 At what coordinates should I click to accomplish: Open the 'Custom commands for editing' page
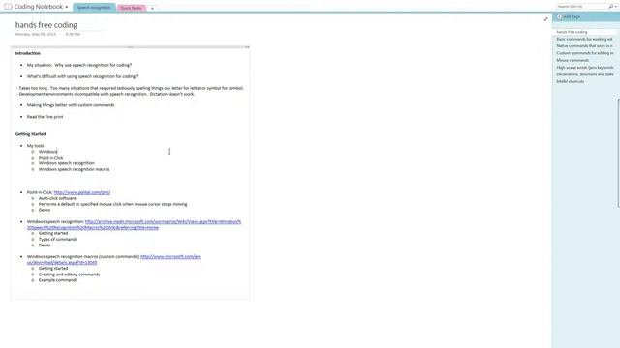coord(584,53)
